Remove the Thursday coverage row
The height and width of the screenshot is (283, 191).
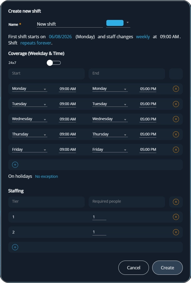coord(176,134)
